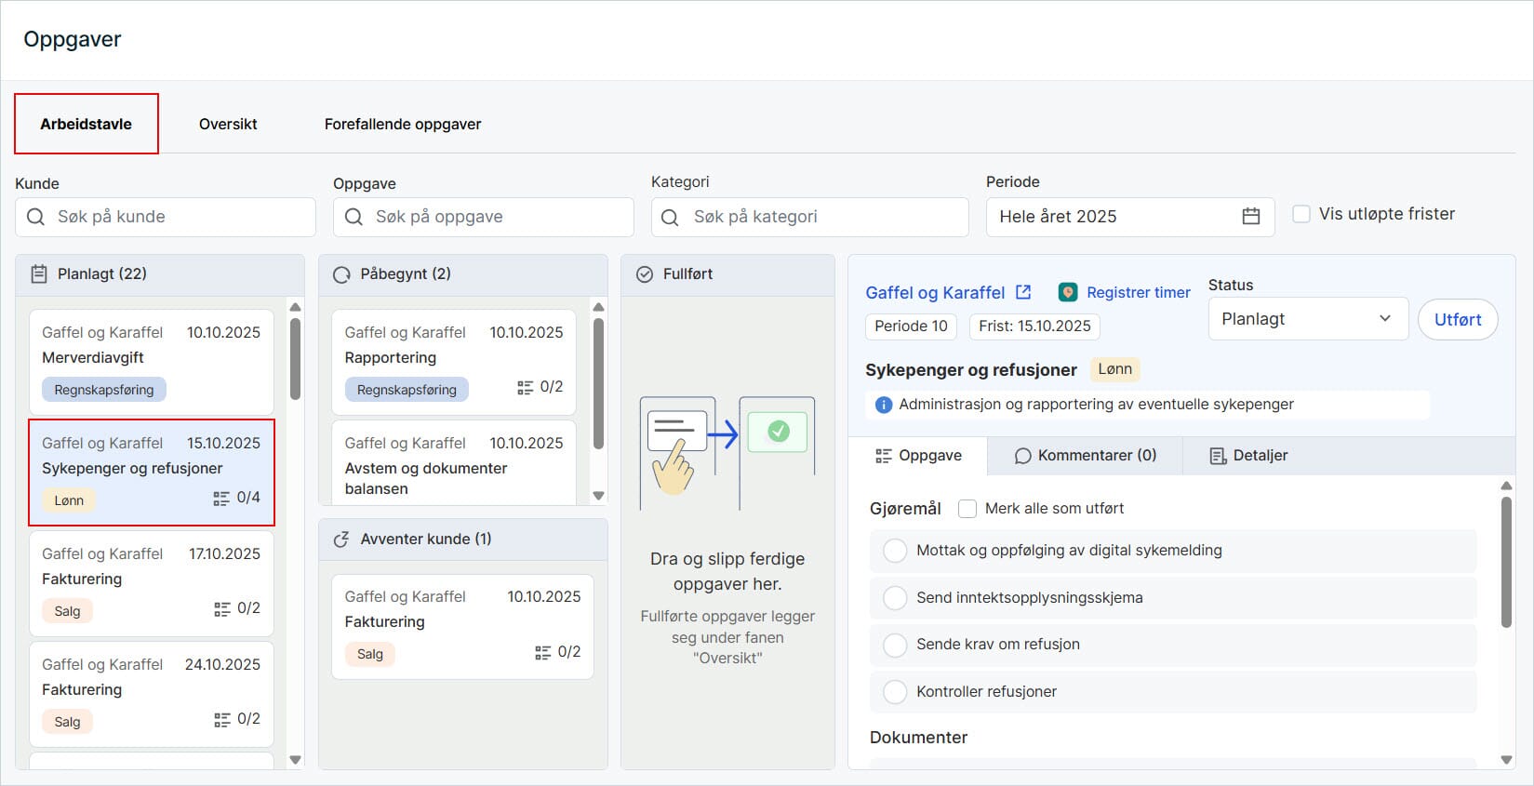Click the Registrer timer badge icon
Viewport: 1534px width, 786px height.
pyautogui.click(x=1068, y=292)
